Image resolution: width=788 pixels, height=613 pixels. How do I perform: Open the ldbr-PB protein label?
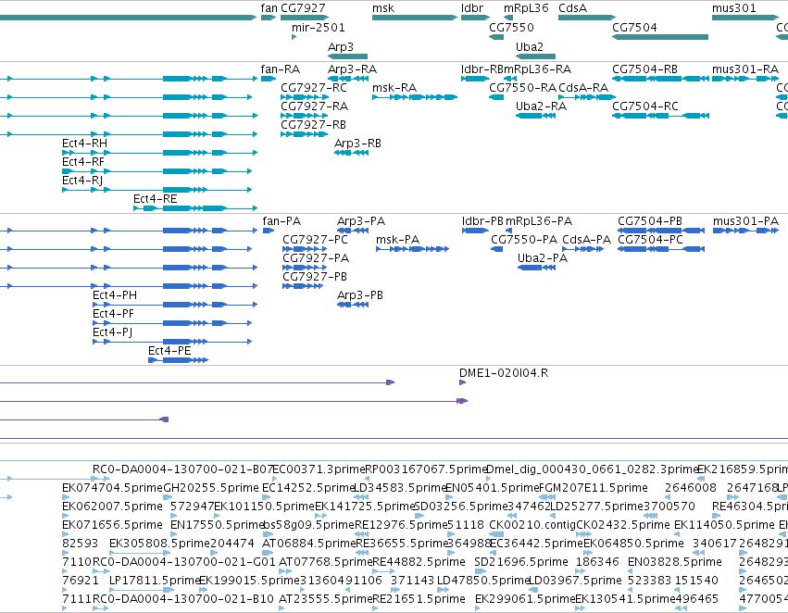tap(482, 221)
